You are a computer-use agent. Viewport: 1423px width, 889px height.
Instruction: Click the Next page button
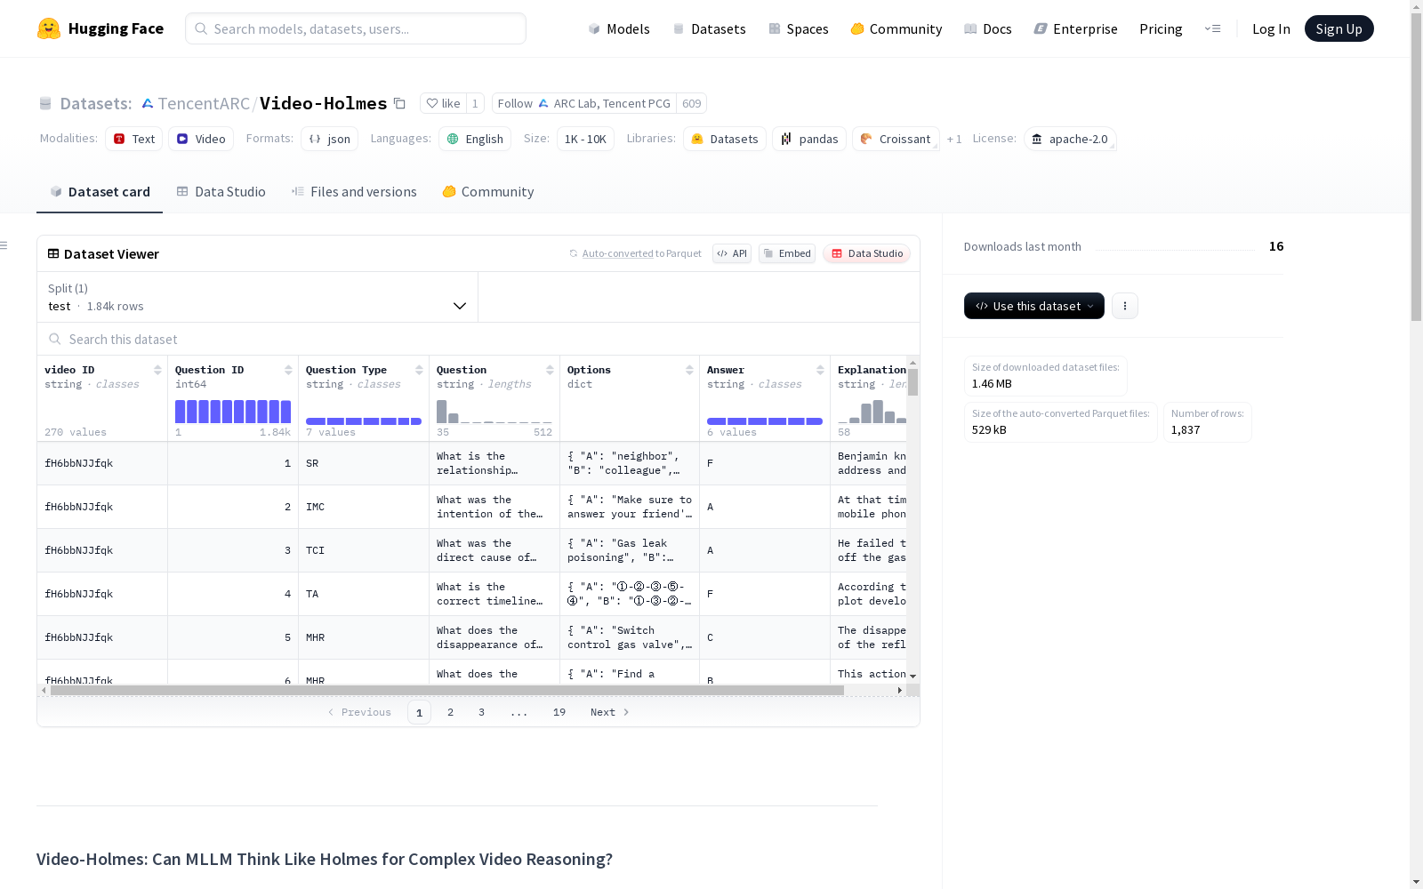[x=610, y=712]
